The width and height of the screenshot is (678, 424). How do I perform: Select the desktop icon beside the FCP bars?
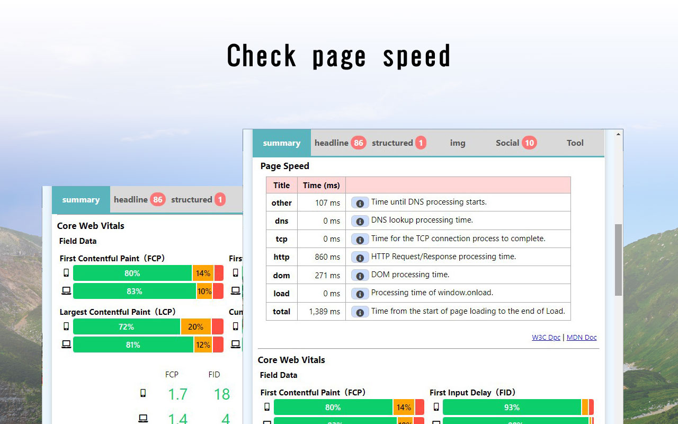[x=66, y=291]
